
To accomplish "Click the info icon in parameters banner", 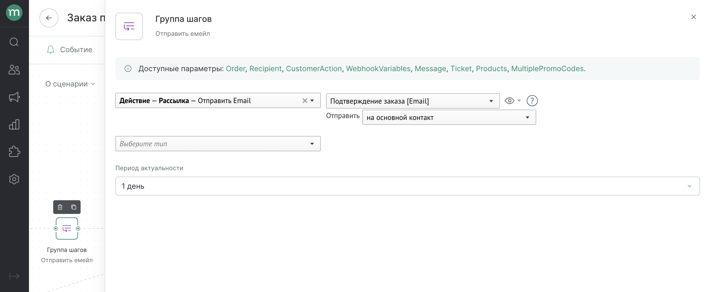I will (128, 69).
